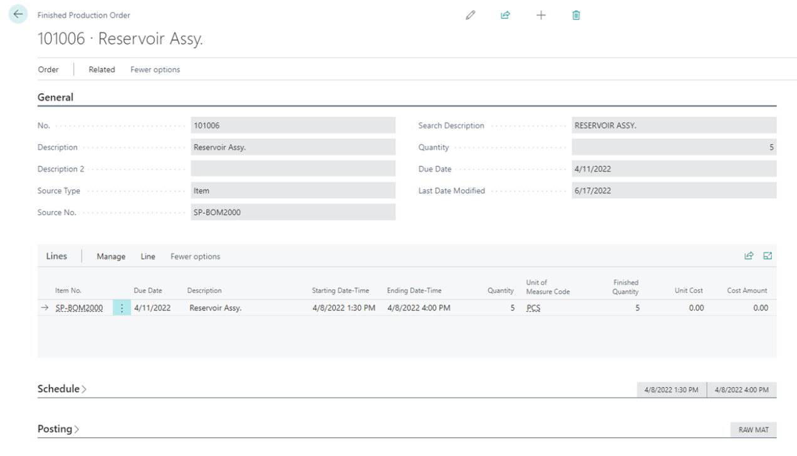797x456 pixels.
Task: Collapse the General section header
Action: point(56,97)
